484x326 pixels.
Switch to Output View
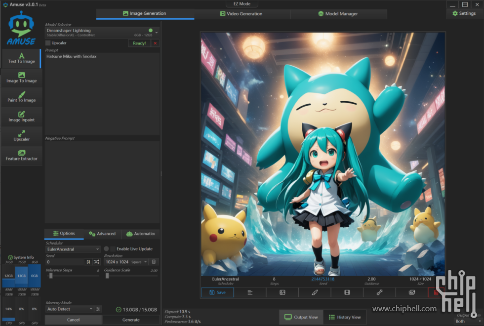301,317
